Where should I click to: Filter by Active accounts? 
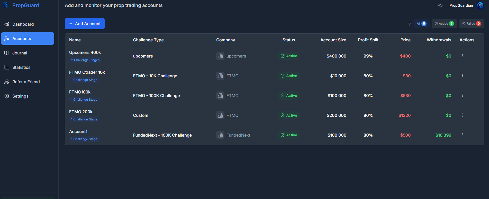(444, 24)
